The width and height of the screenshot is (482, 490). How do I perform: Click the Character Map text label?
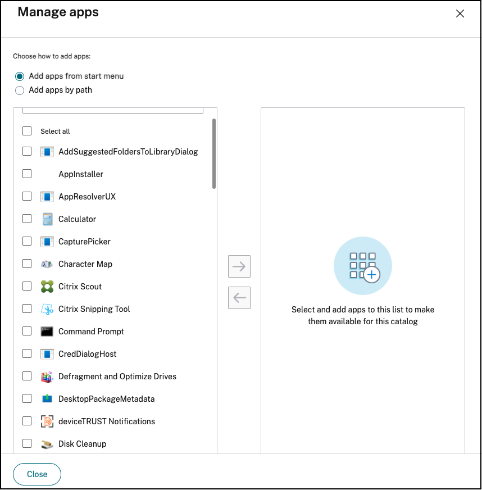(x=85, y=264)
